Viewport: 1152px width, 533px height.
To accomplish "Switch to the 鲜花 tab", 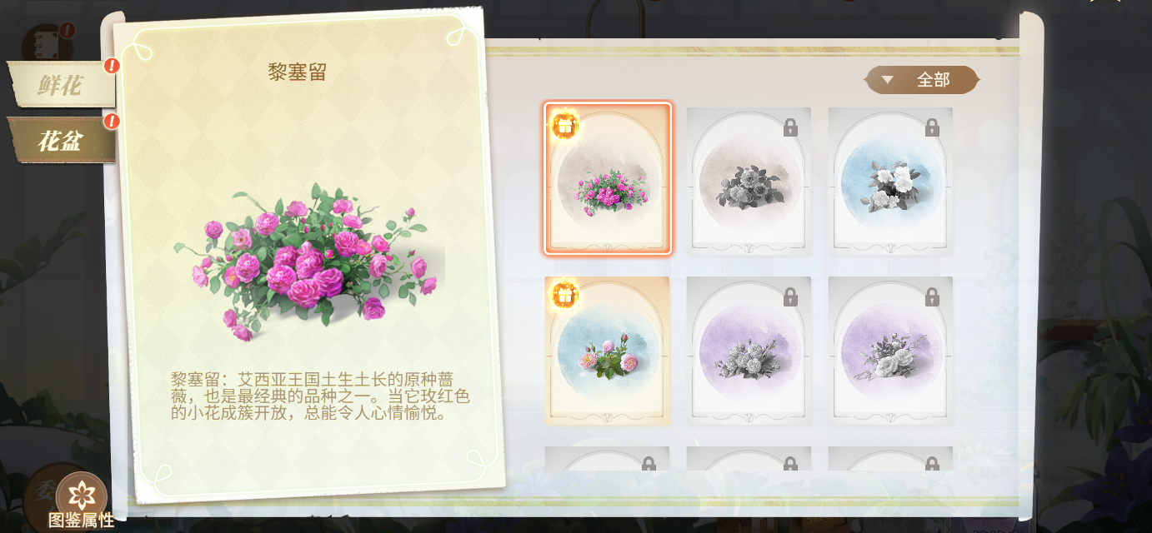I will (x=62, y=84).
